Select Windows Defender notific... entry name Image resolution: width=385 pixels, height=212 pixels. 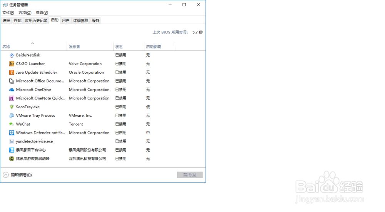pyautogui.click(x=40, y=132)
